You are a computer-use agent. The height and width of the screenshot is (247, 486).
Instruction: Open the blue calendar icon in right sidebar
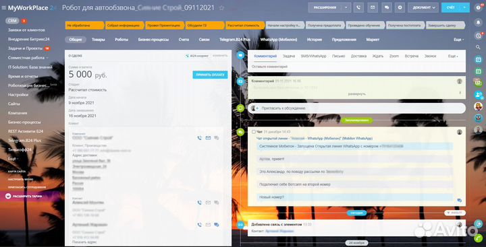pos(479,59)
